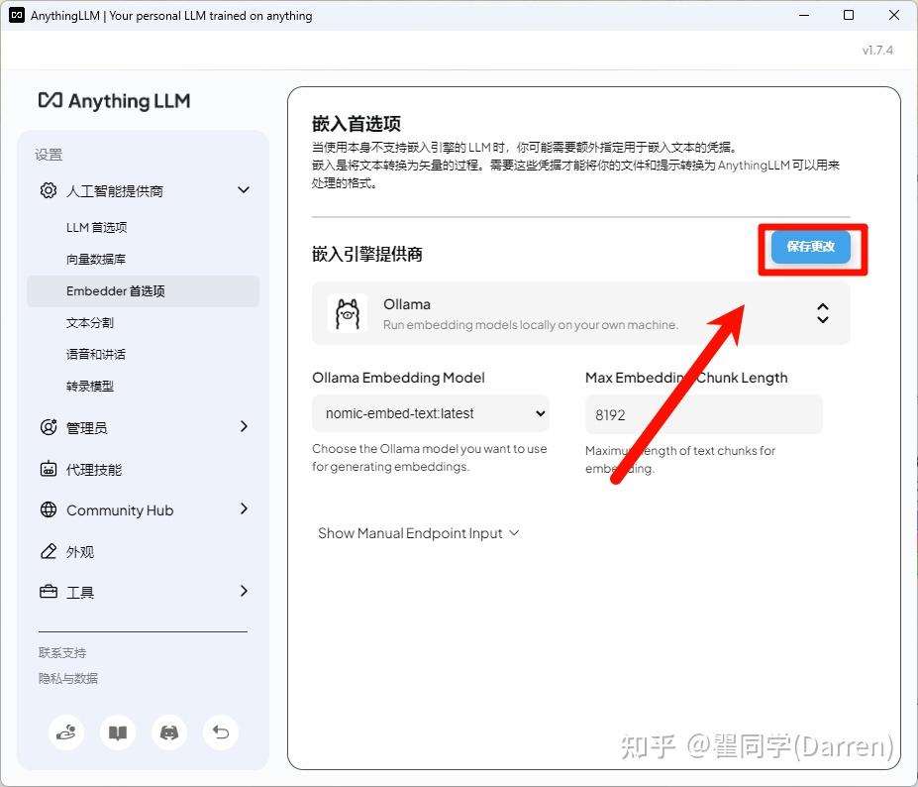The width and height of the screenshot is (918, 787).
Task: Select the Community Hub globe icon
Action: coord(48,510)
